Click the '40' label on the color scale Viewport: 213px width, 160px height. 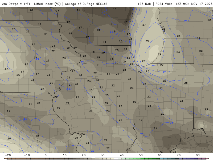(x=122, y=155)
